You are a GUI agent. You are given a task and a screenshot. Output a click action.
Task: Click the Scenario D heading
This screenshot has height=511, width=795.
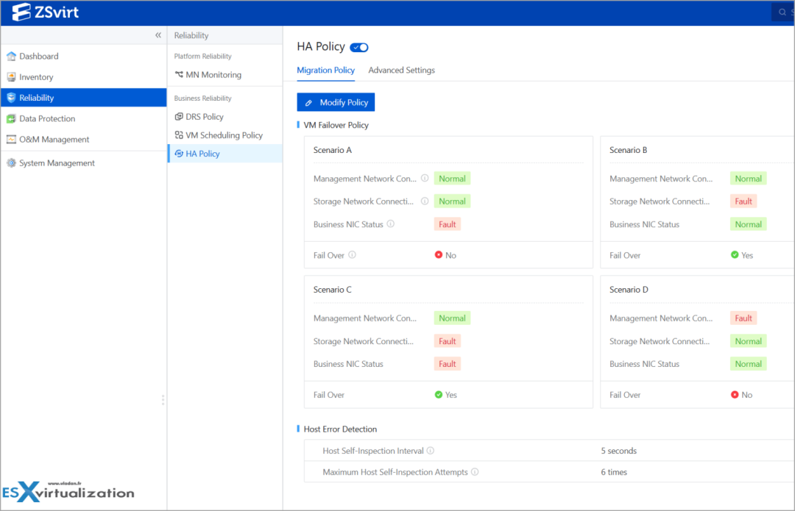(x=629, y=290)
